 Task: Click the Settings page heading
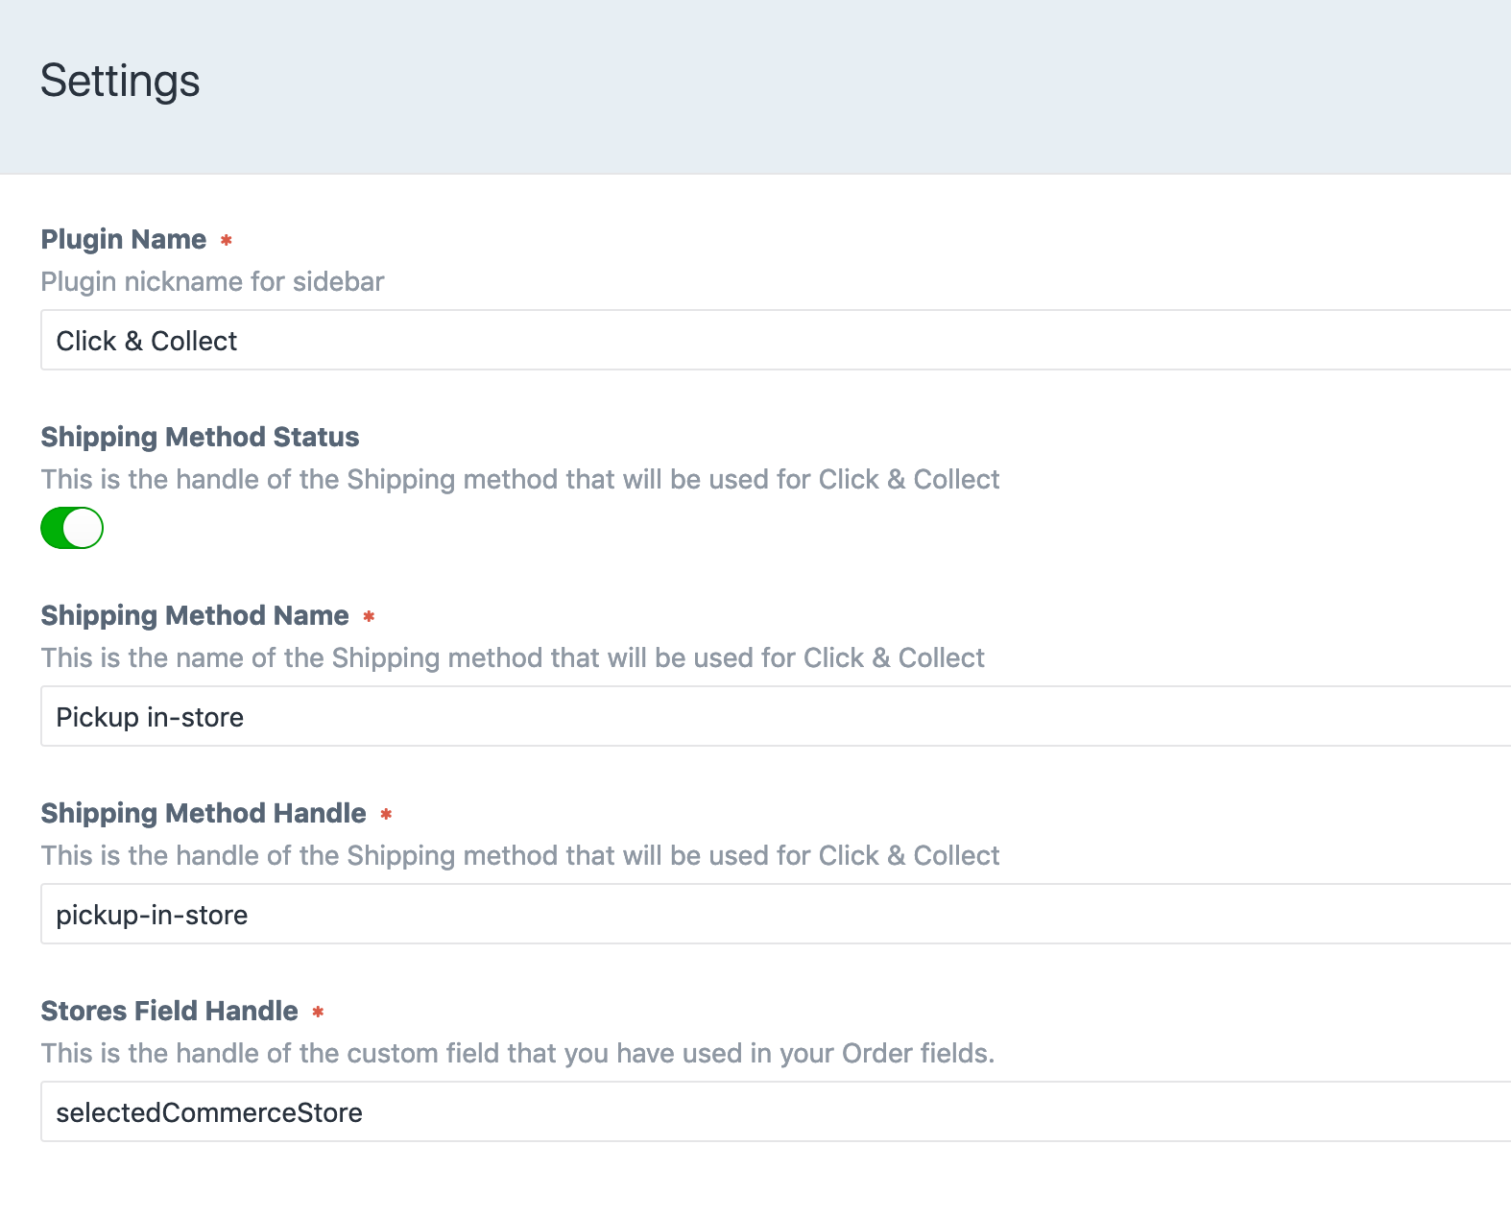120,81
